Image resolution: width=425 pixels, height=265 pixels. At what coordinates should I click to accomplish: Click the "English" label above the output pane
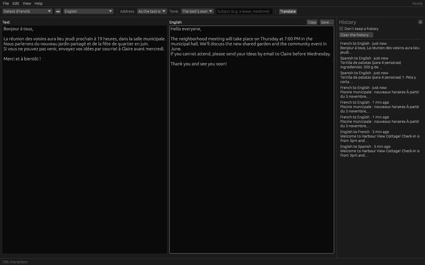176,22
